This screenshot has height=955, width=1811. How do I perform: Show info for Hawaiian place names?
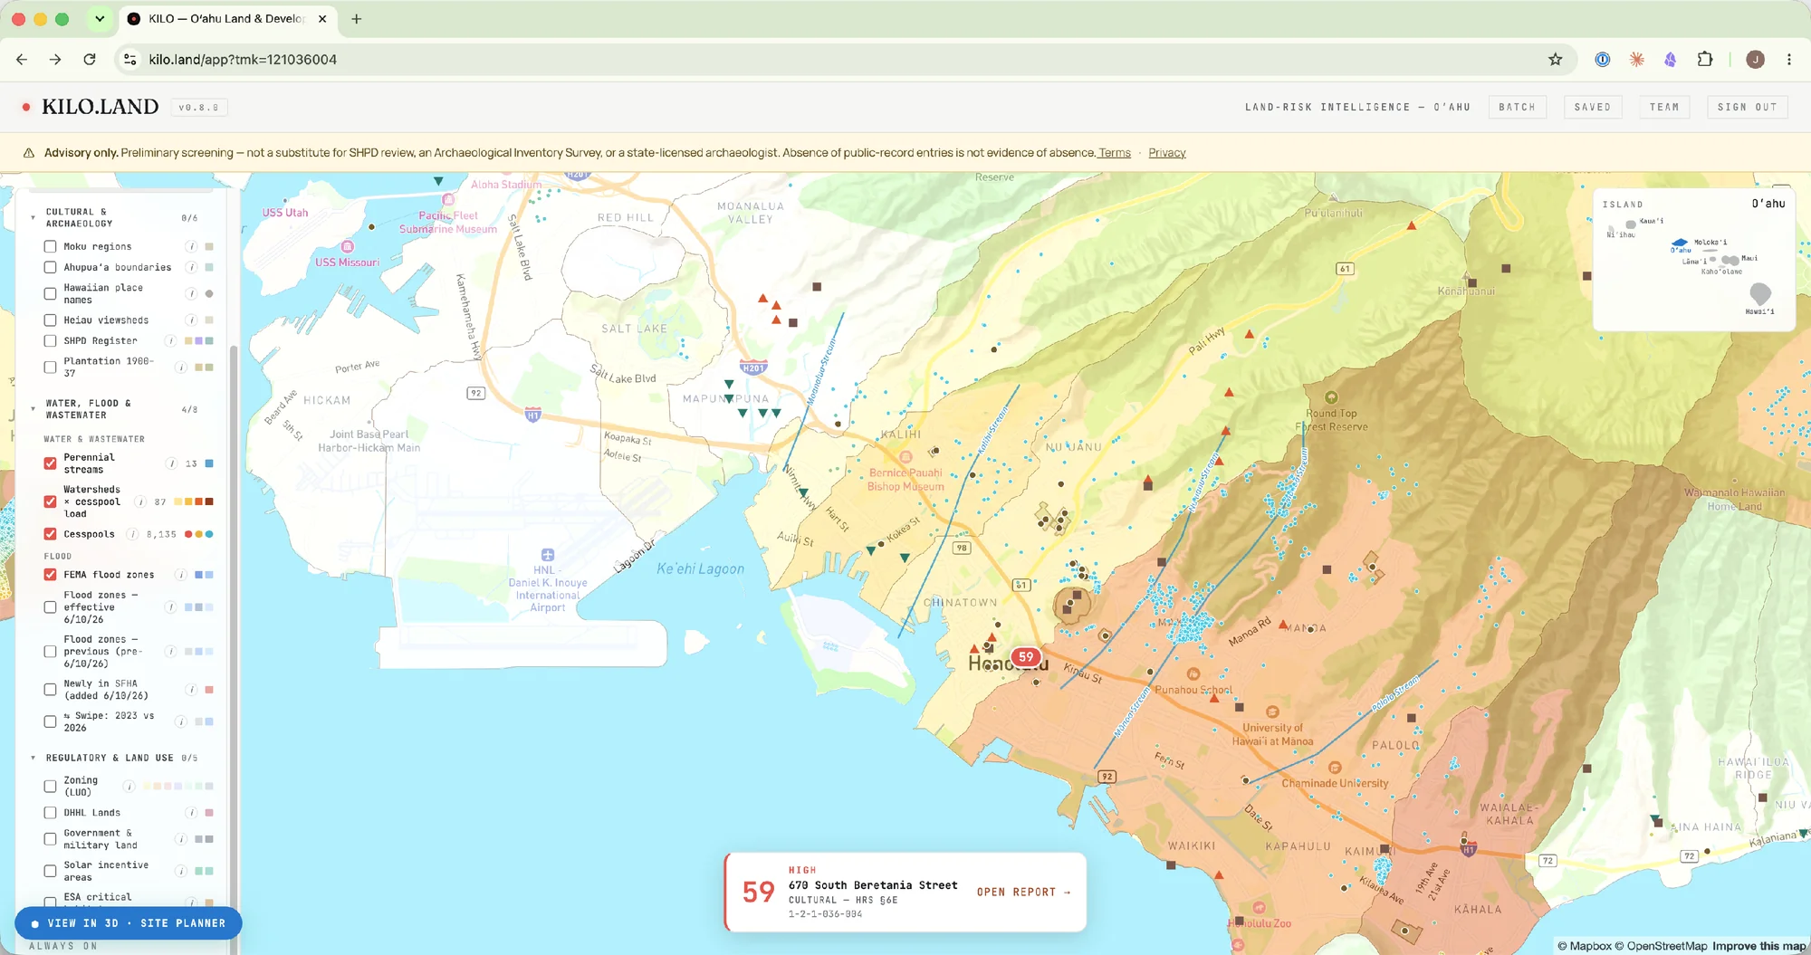click(191, 293)
